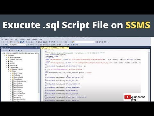Expand the dbCRM database node

click(x=6, y=63)
